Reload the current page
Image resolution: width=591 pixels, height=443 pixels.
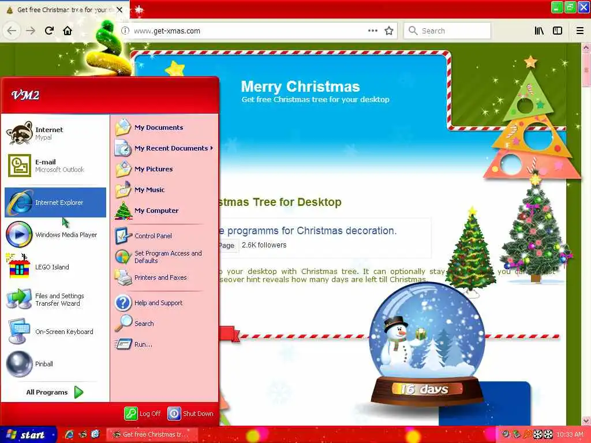click(49, 31)
